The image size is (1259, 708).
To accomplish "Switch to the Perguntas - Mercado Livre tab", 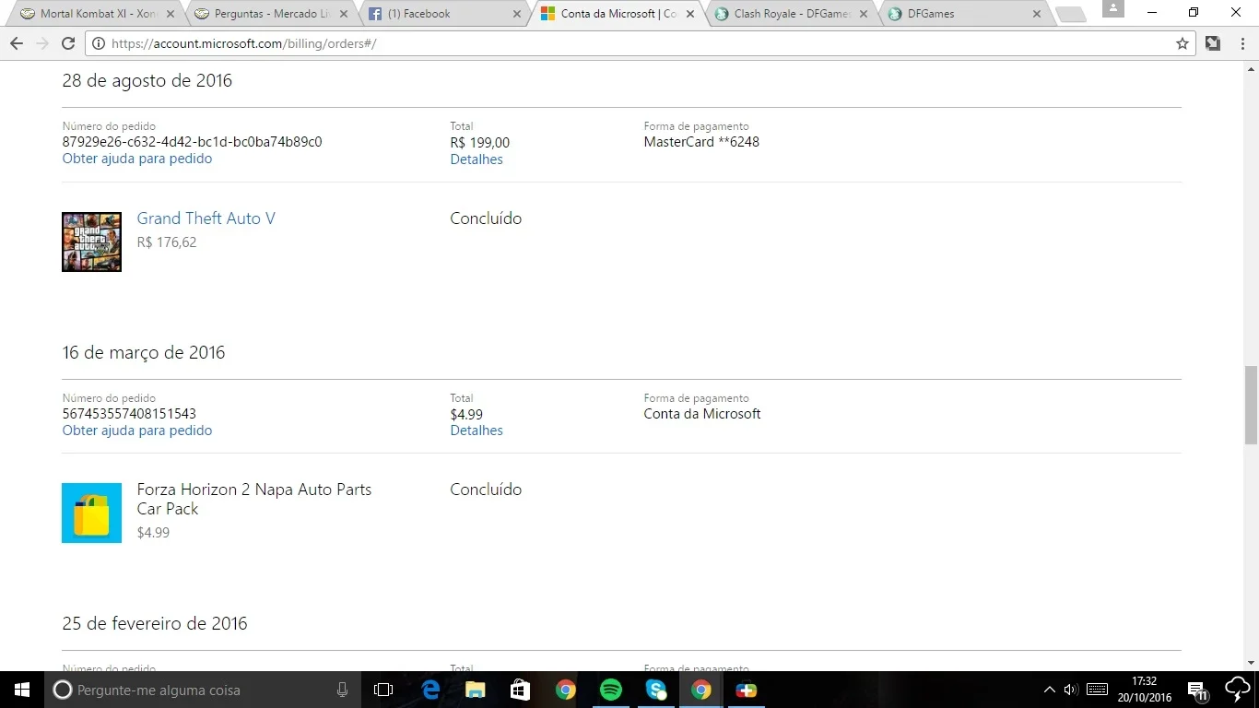I will [267, 14].
